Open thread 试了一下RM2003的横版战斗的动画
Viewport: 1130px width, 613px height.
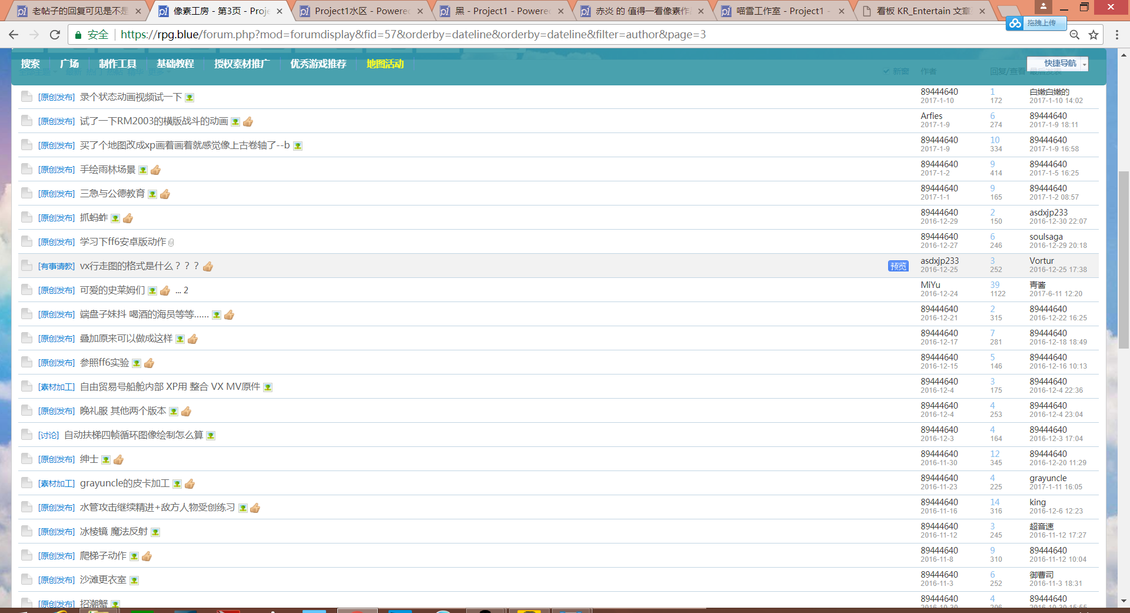pos(154,121)
